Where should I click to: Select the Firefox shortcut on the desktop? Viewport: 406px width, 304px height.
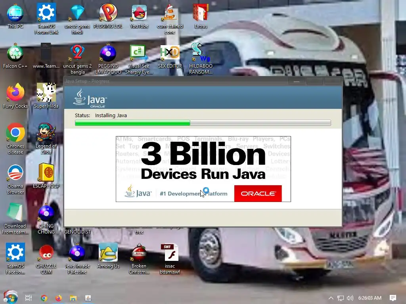pos(15,96)
